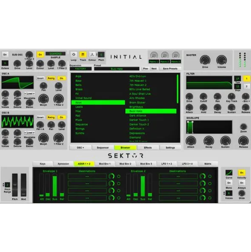Screen dimensions: 251x252
Task: Click the Prev preset button
Action: [x=145, y=69]
